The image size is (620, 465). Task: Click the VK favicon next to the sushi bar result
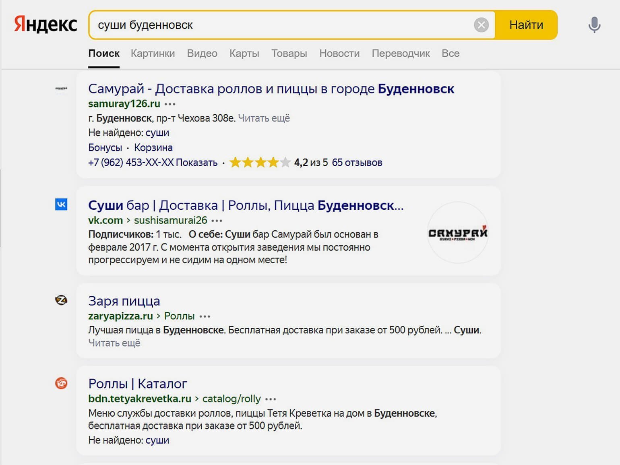click(61, 205)
